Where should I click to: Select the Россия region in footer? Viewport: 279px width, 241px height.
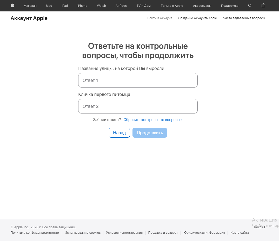pos(260,227)
